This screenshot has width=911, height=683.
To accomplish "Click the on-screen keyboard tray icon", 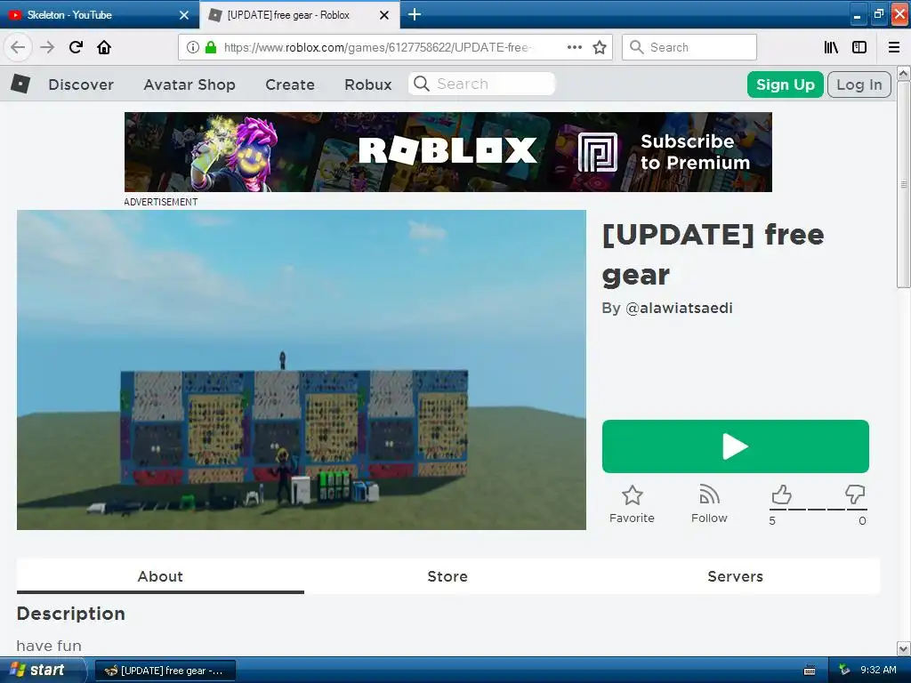I will pyautogui.click(x=810, y=671).
